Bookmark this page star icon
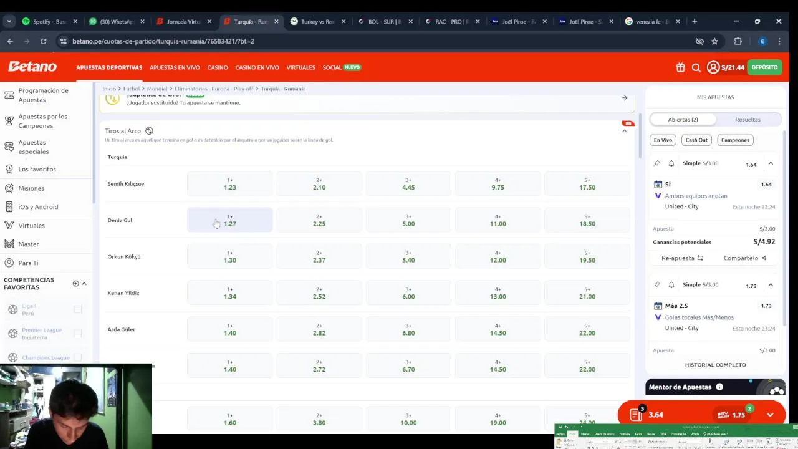Image resolution: width=798 pixels, height=449 pixels. [714, 41]
